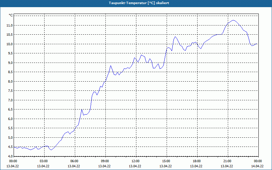272x170 pixels.
Task: Click the 13.04.22 date below 21:00
Action: coord(227,166)
